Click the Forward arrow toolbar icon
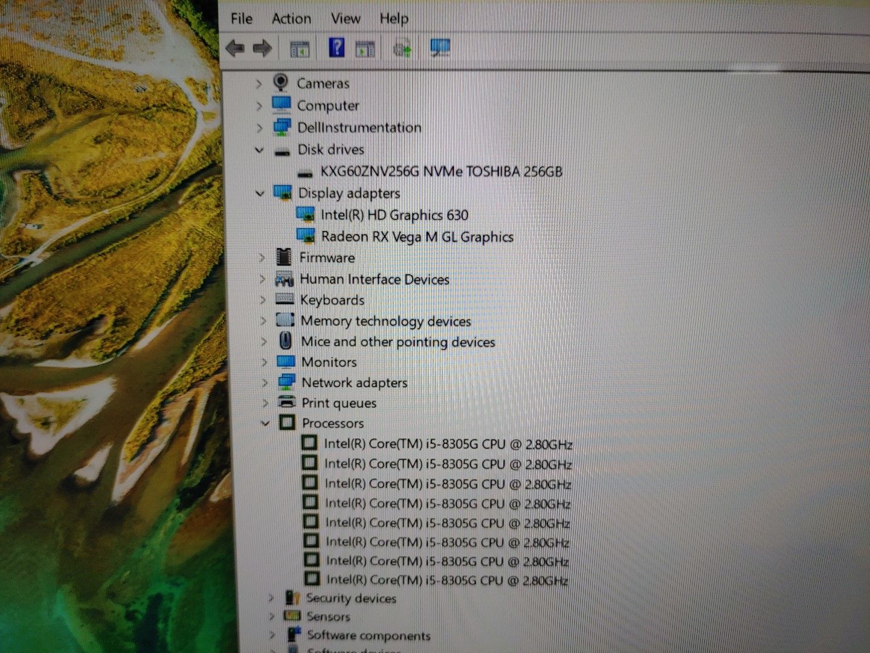The image size is (870, 653). [262, 48]
